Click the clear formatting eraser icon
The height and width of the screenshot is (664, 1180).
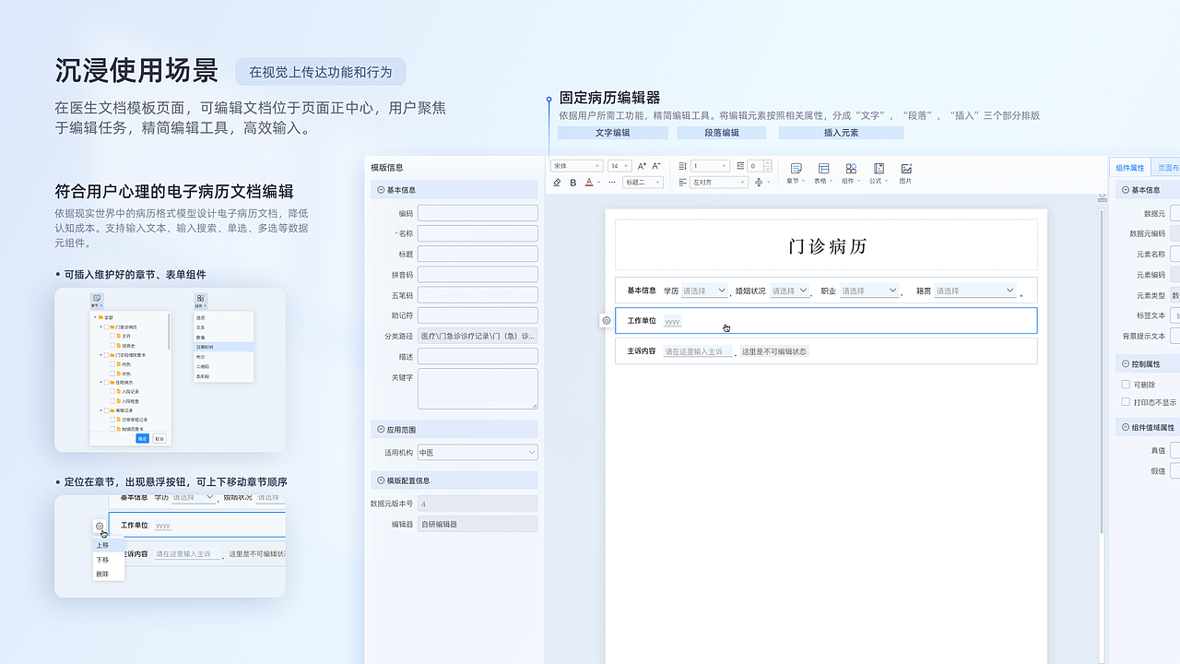(556, 182)
